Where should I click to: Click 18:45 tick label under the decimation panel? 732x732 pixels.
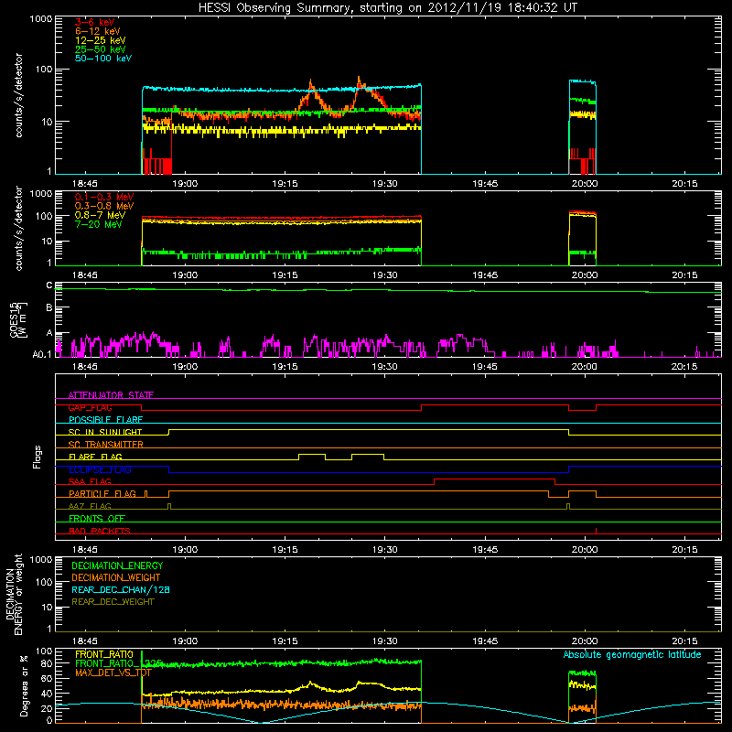pos(85,641)
